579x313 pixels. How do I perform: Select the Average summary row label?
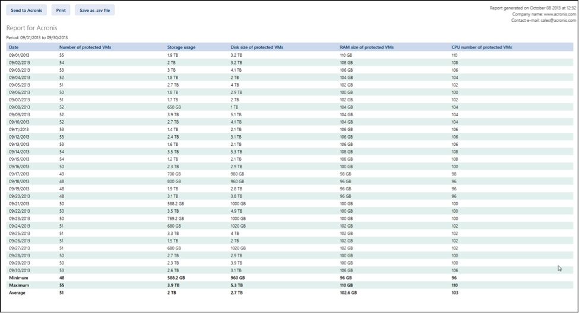click(x=17, y=293)
